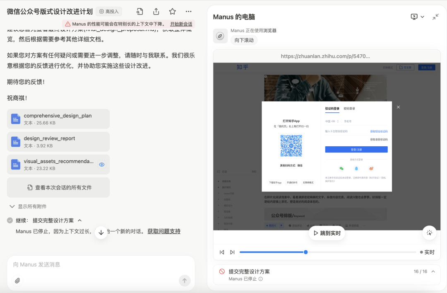
Task: Collapse the 提交完整设计方案 step
Action: pyautogui.click(x=80, y=220)
